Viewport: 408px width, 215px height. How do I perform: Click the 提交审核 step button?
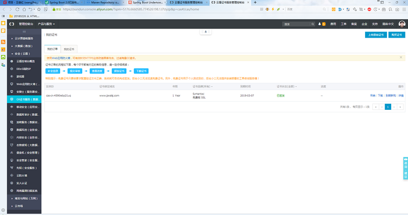click(75, 71)
